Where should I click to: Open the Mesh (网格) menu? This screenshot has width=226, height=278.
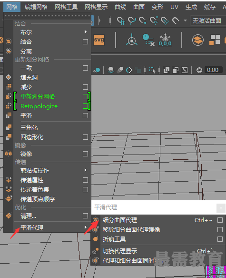coord(12,7)
